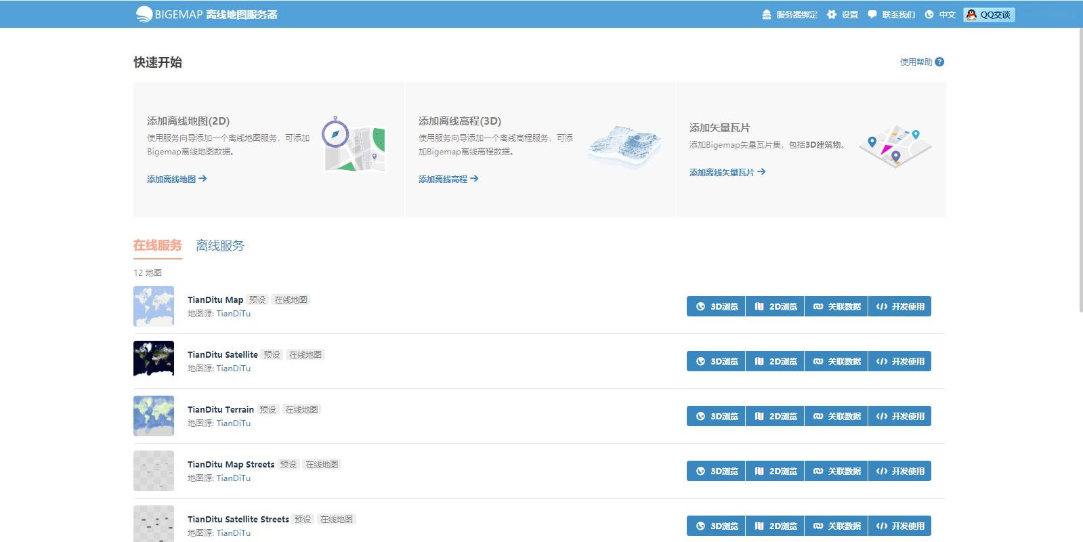Click the contact us (联系我们) chat icon
This screenshot has width=1083, height=542.
click(x=872, y=14)
